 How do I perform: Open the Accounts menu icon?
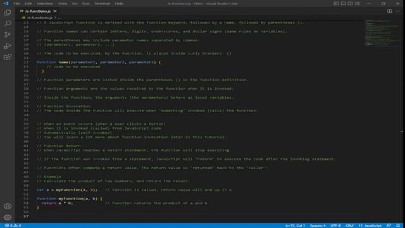click(x=8, y=206)
